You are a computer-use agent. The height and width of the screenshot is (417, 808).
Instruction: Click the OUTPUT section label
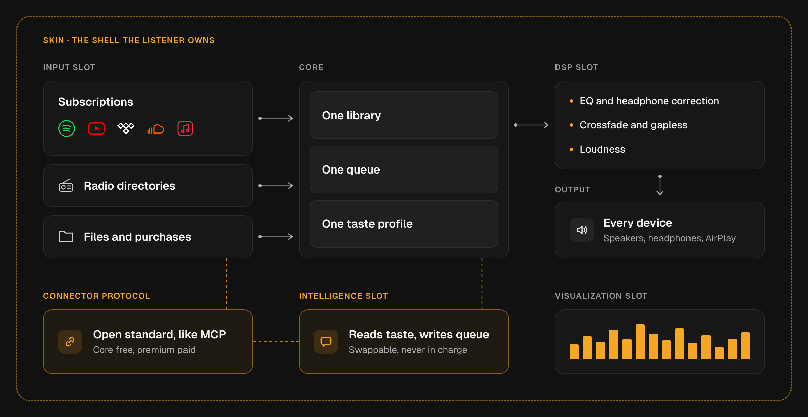click(x=572, y=190)
